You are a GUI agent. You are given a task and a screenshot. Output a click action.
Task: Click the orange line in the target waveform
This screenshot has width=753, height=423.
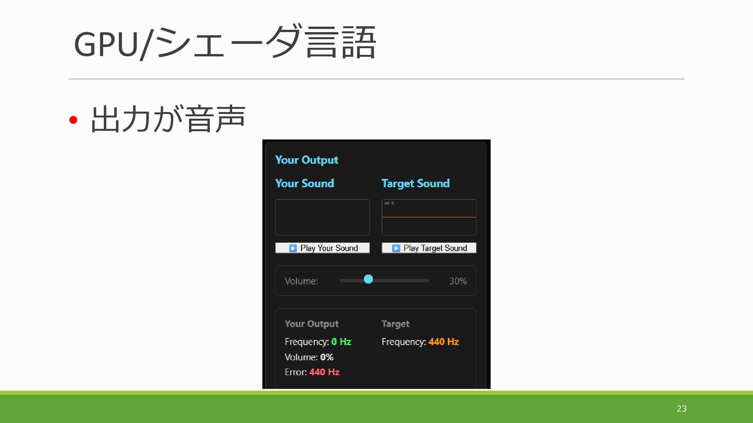429,217
